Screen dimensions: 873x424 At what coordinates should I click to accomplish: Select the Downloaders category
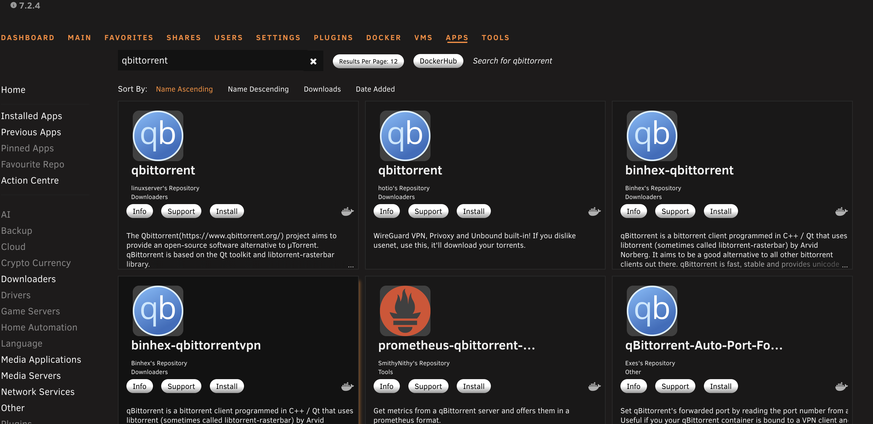(x=28, y=279)
